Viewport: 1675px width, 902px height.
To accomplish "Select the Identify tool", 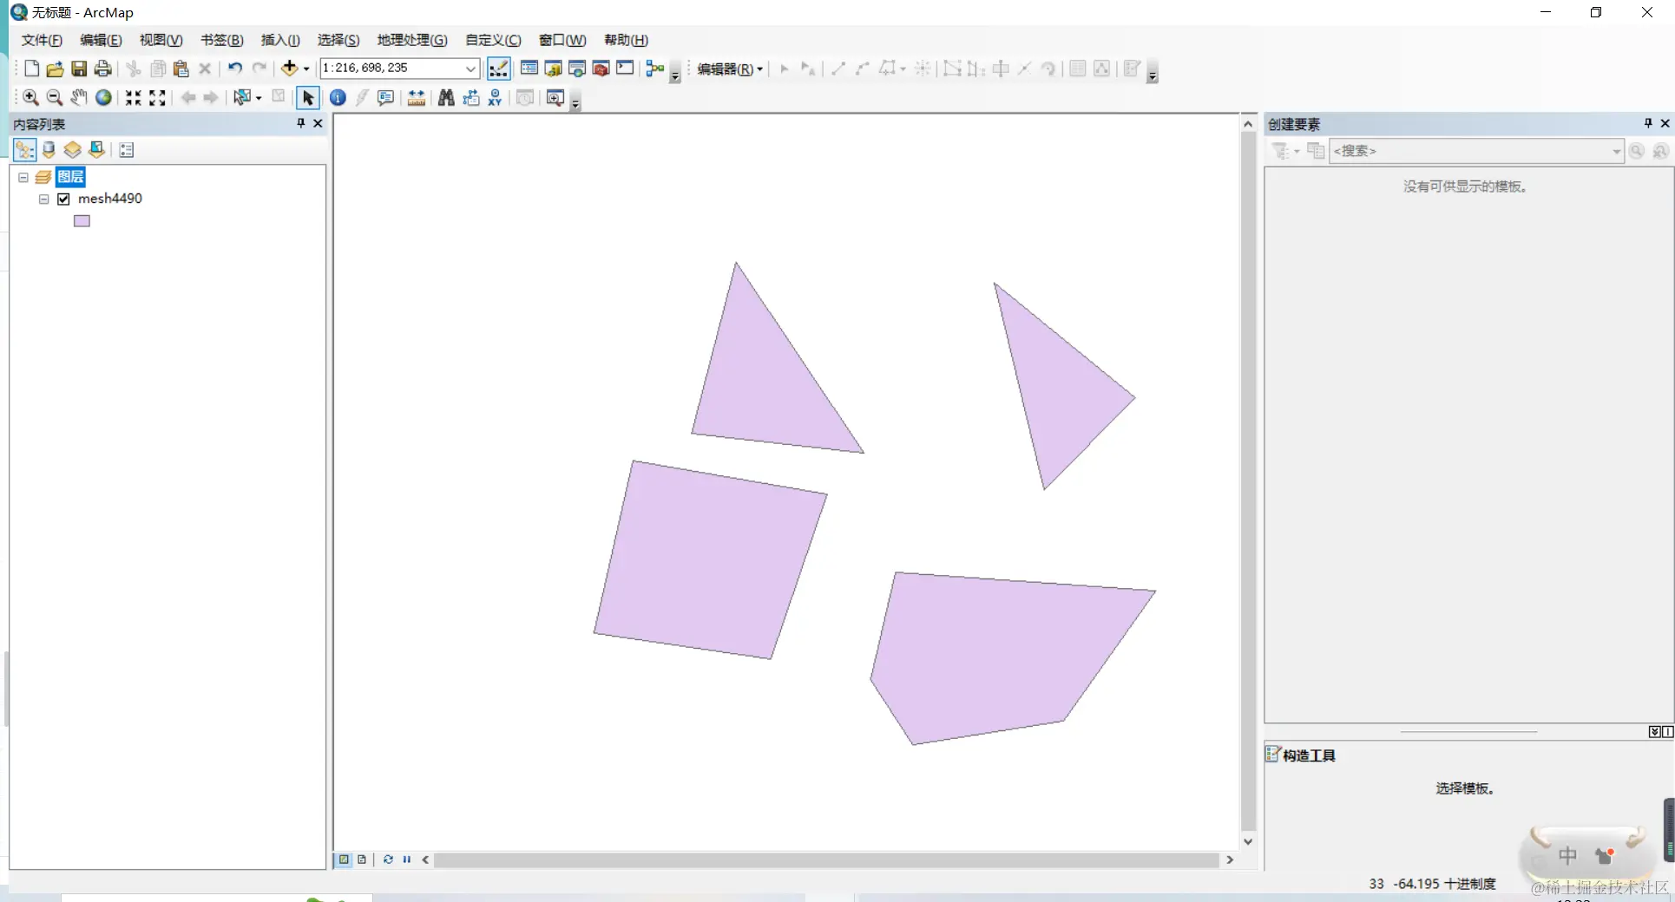I will (x=338, y=98).
